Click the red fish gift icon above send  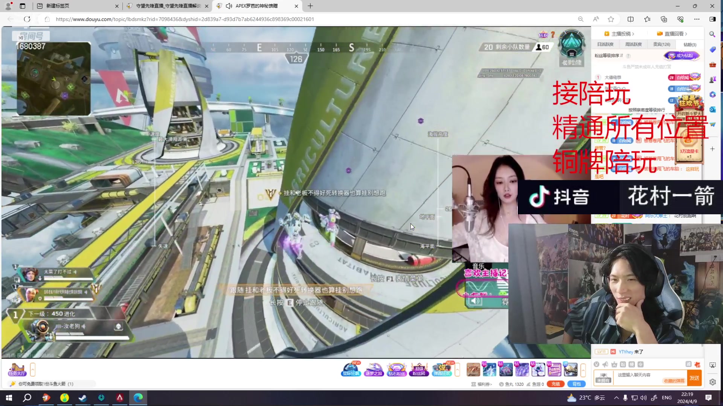697,364
